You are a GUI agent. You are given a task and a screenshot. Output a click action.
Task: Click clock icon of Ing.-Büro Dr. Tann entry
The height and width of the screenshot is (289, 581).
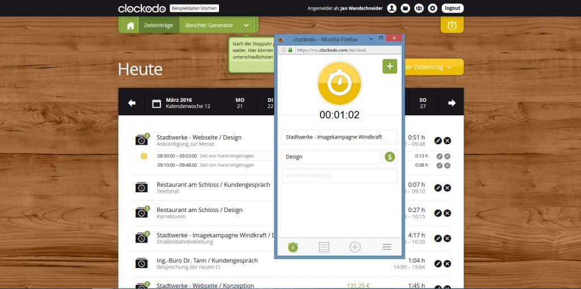click(141, 263)
